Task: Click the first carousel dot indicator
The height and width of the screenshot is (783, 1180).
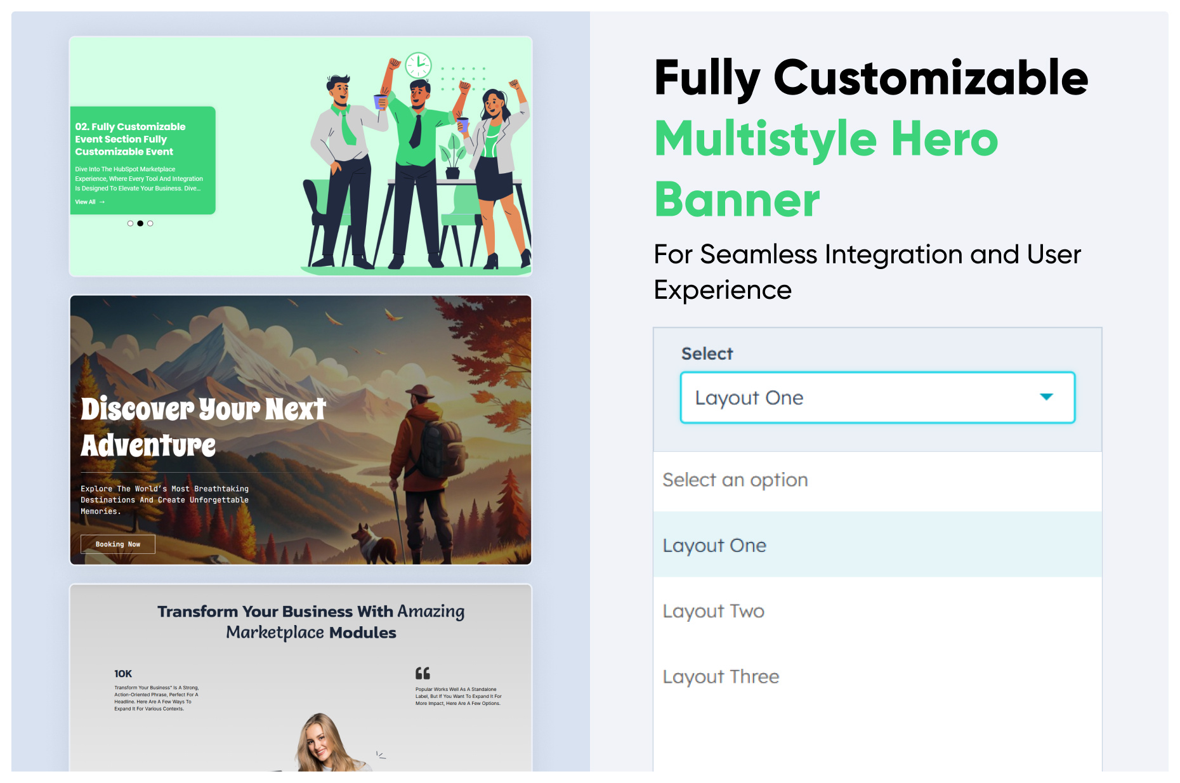Action: pyautogui.click(x=130, y=223)
